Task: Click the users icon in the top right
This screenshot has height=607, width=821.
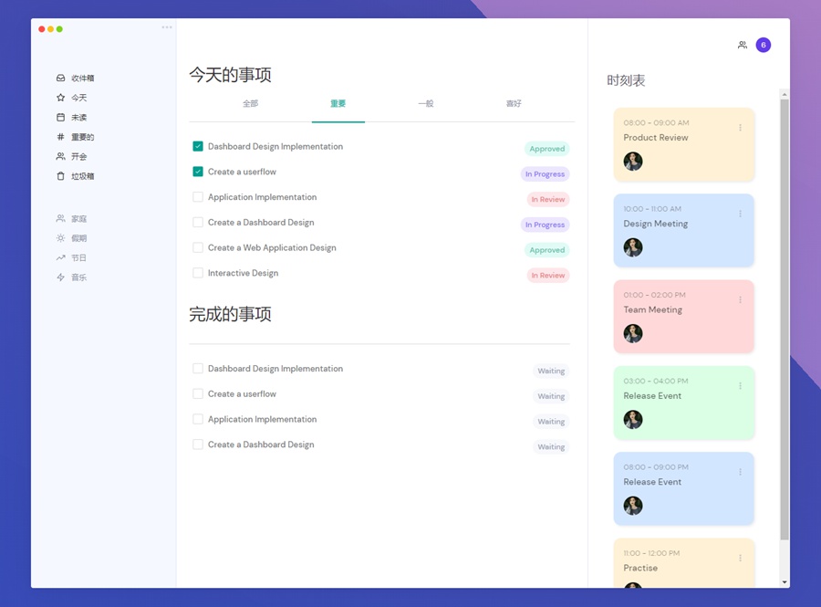Action: pyautogui.click(x=743, y=45)
